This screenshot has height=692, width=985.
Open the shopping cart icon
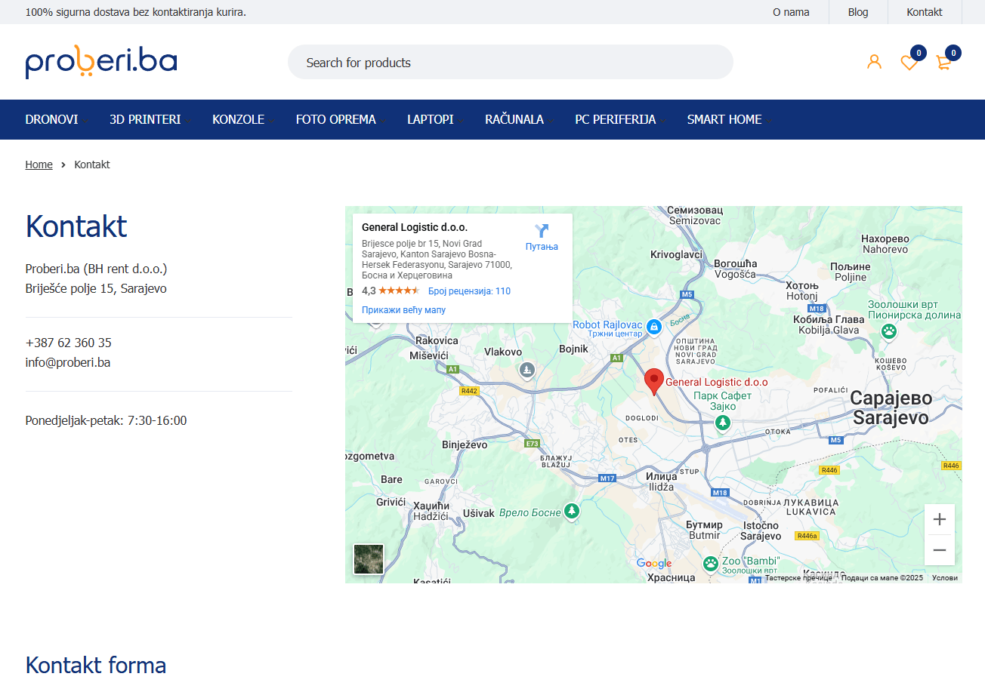tap(943, 63)
